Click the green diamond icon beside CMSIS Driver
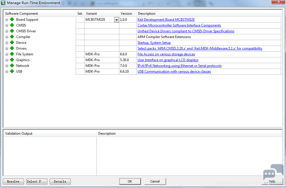 point(12,31)
